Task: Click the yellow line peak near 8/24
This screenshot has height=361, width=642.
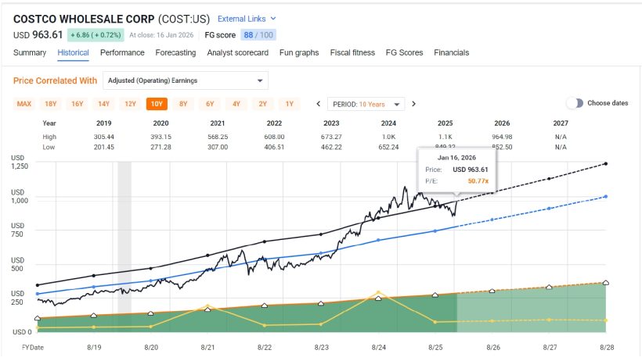Action: 378,293
